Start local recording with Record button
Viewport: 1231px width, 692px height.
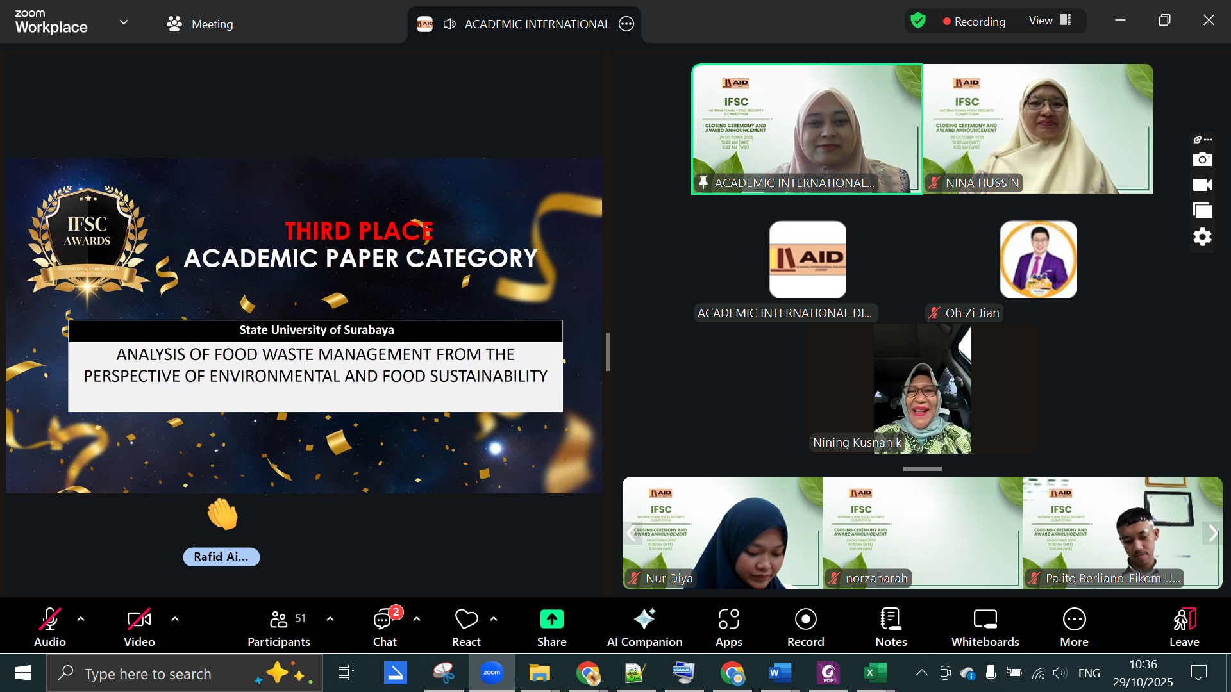point(805,627)
